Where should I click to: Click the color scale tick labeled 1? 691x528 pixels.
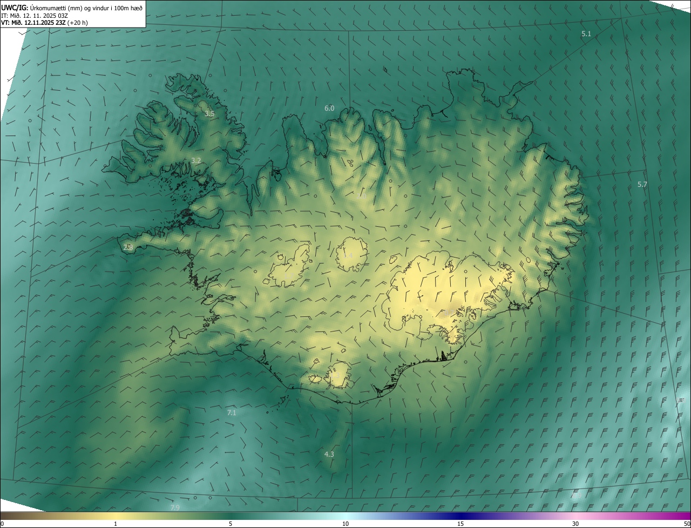coord(116,524)
